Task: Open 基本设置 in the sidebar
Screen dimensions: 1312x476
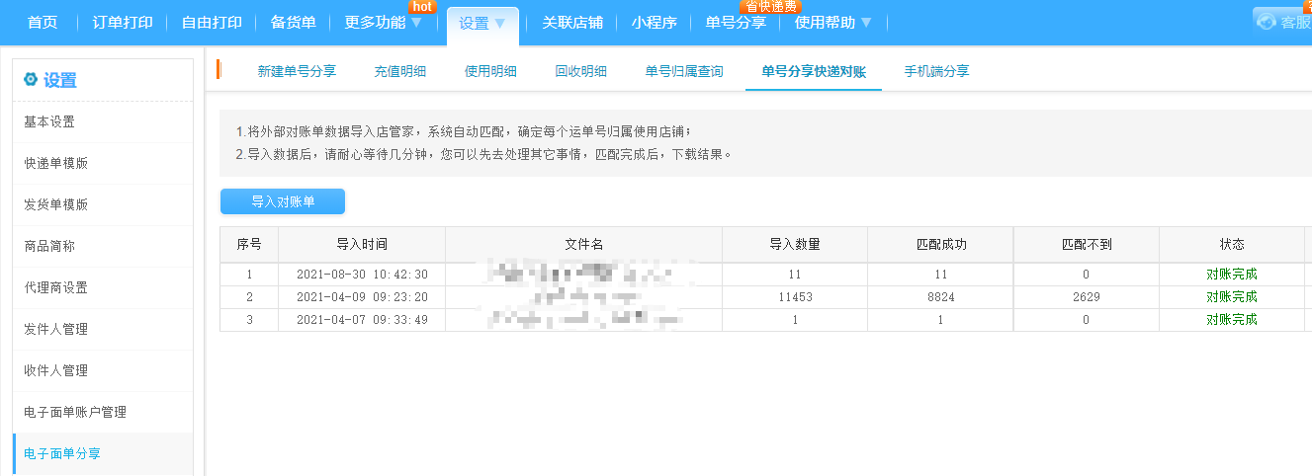Action: pos(49,122)
